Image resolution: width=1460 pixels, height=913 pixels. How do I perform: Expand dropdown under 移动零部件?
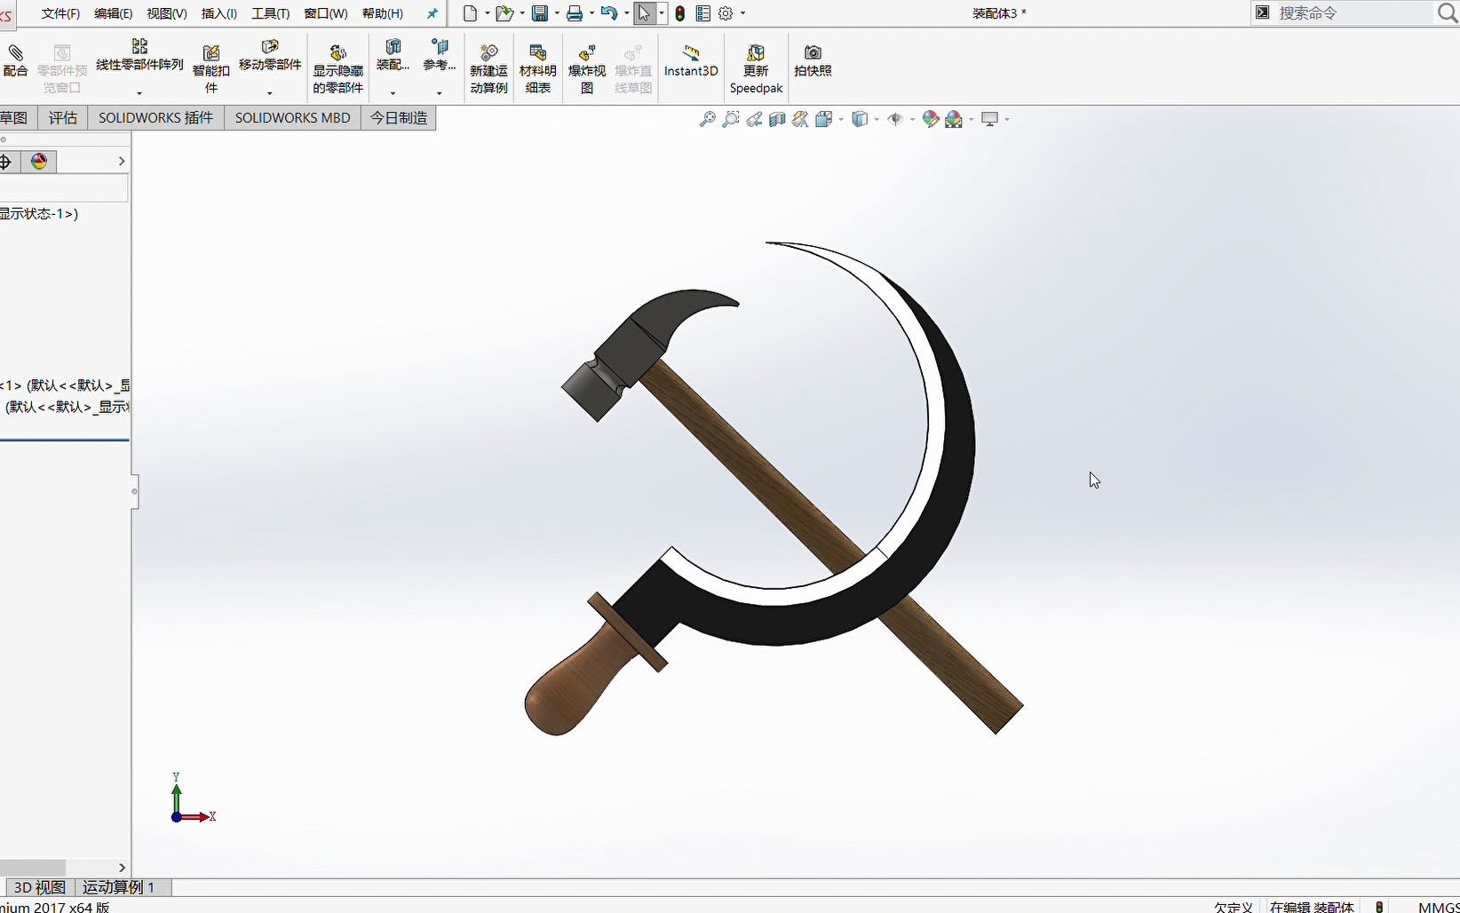pyautogui.click(x=270, y=92)
